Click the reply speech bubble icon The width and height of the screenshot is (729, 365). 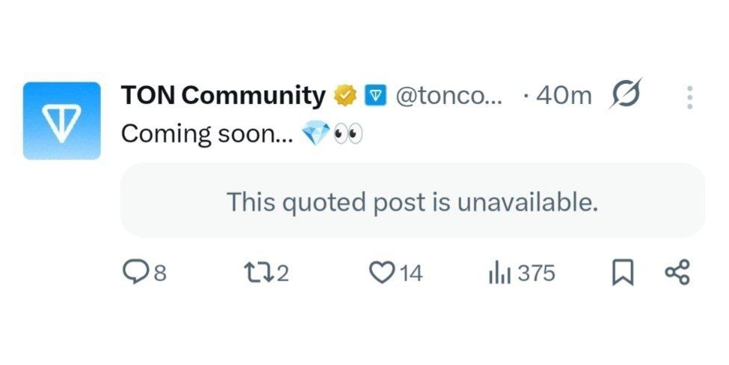tap(133, 273)
